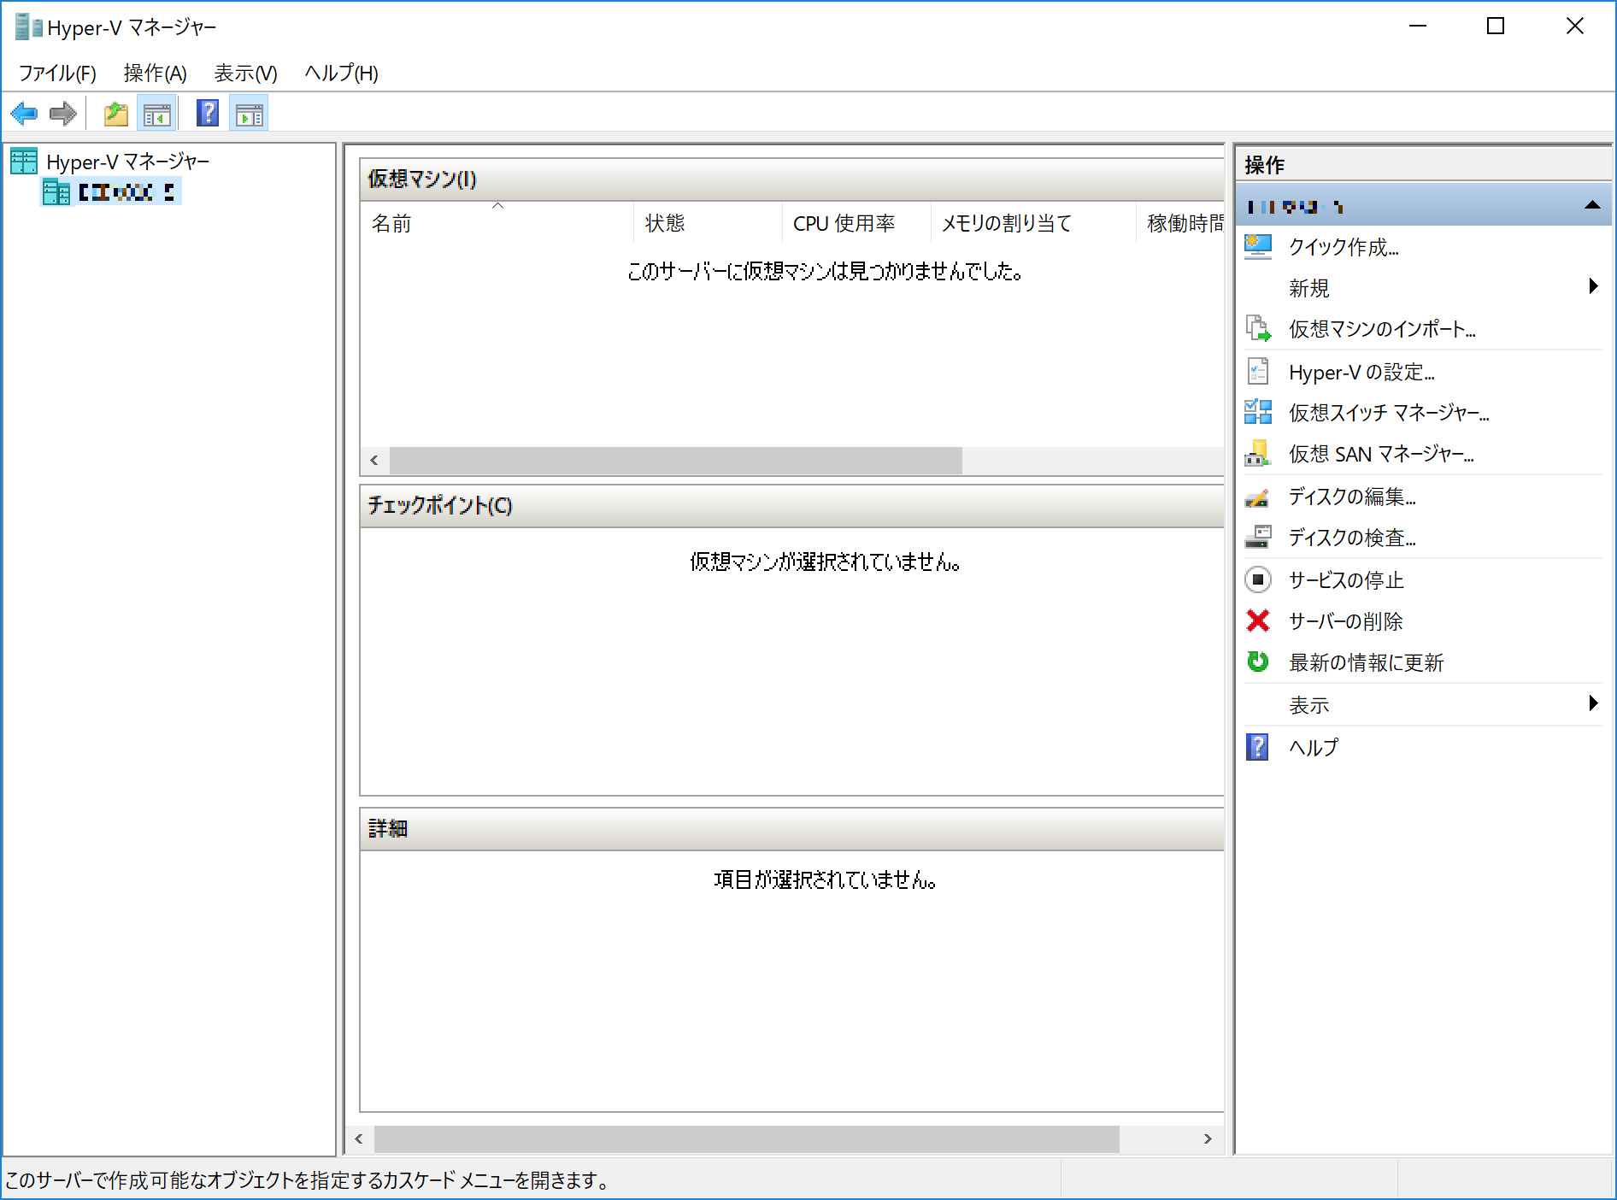This screenshot has height=1200, width=1617.
Task: Click the Up one level folder icon
Action: tap(116, 113)
